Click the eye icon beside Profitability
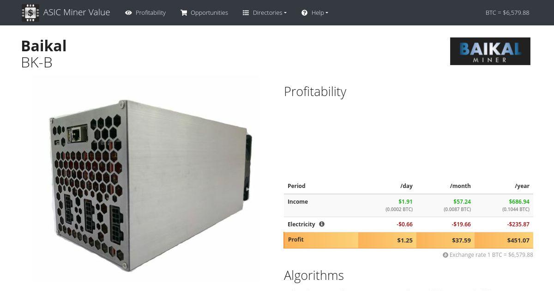The width and height of the screenshot is (554, 291). point(128,13)
